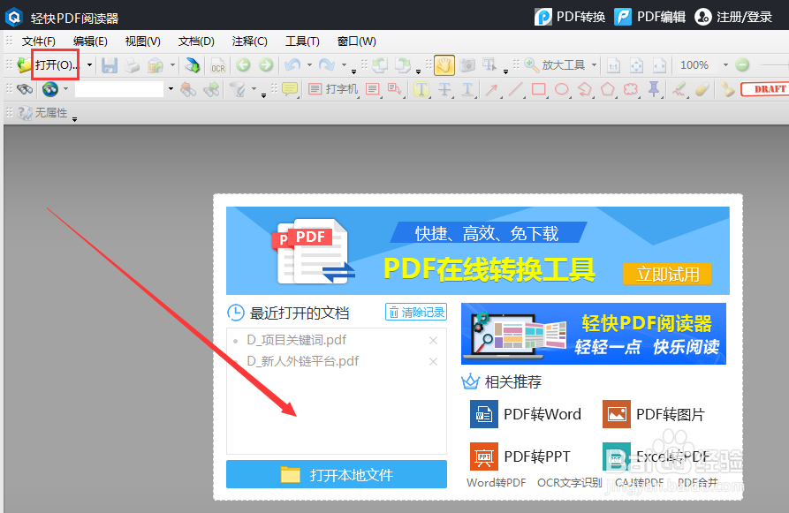
Task: Click the search text input box
Action: point(119,89)
